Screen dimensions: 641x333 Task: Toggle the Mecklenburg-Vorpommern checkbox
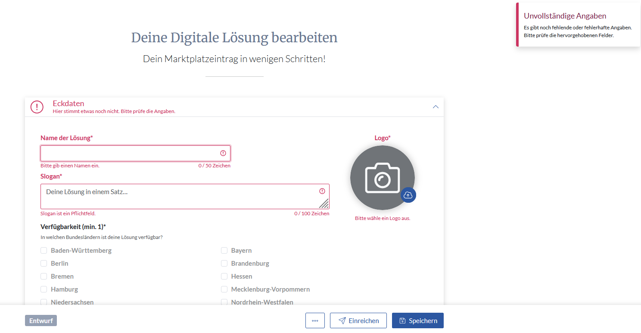[224, 289]
